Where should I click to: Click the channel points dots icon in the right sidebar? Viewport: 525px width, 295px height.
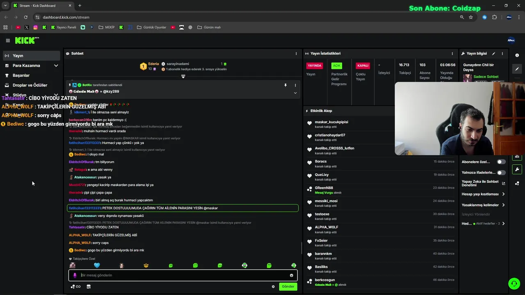pos(517,183)
